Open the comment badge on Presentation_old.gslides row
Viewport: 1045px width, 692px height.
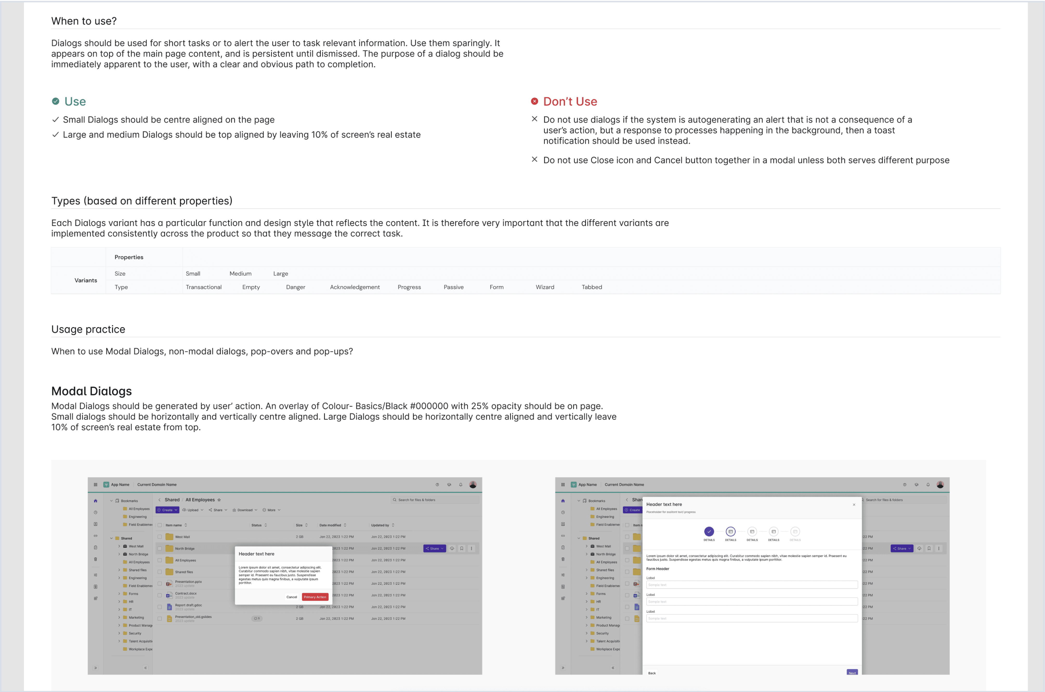coord(257,618)
